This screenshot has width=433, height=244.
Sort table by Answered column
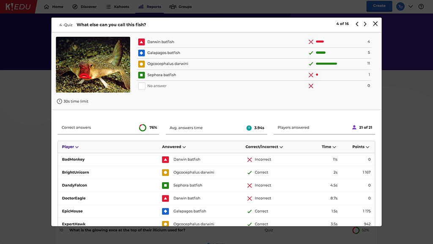click(174, 147)
